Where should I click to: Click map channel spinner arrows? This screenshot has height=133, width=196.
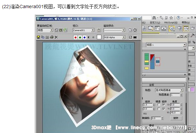(x=181, y=95)
